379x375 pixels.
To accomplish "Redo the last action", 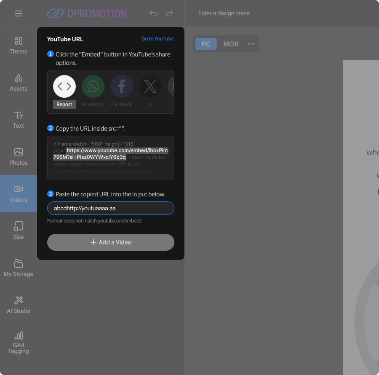I will coord(169,13).
